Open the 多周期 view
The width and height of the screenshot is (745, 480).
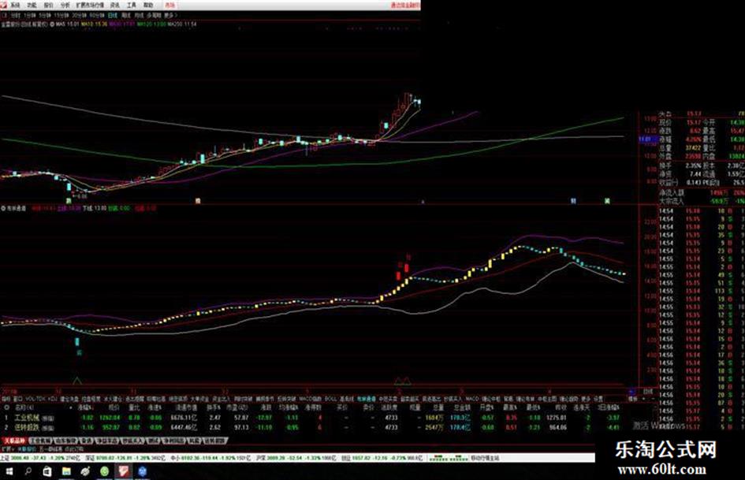click(x=154, y=15)
